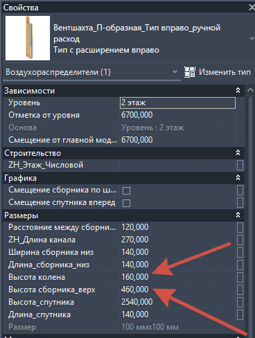Click associate button for ZH_Этаж_Числовой
This screenshot has height=338, width=255.
(x=240, y=166)
